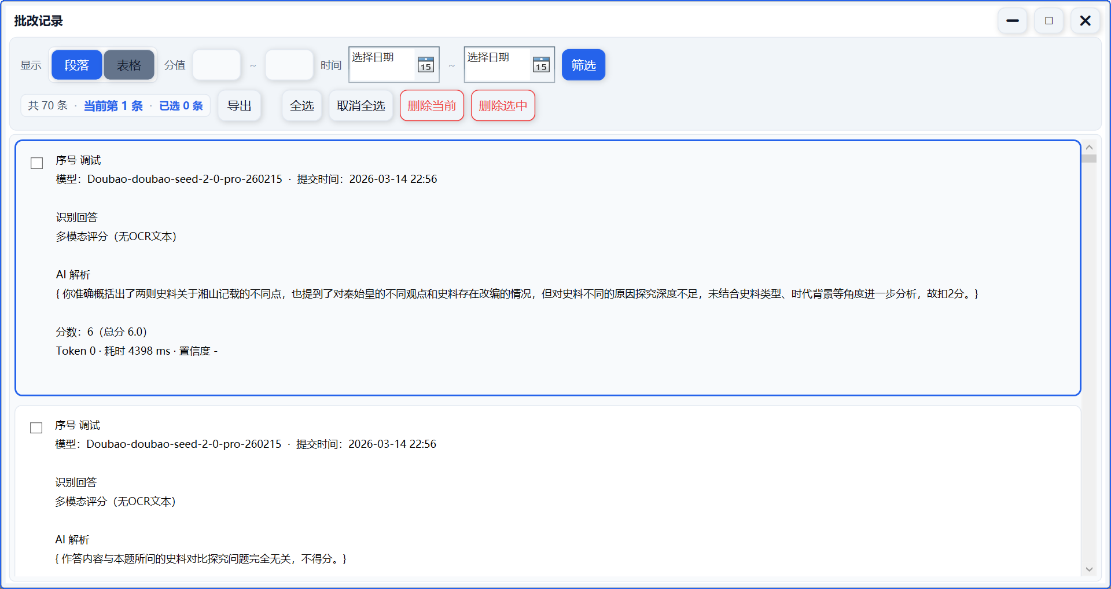Switch display to 表格 view

(x=128, y=65)
